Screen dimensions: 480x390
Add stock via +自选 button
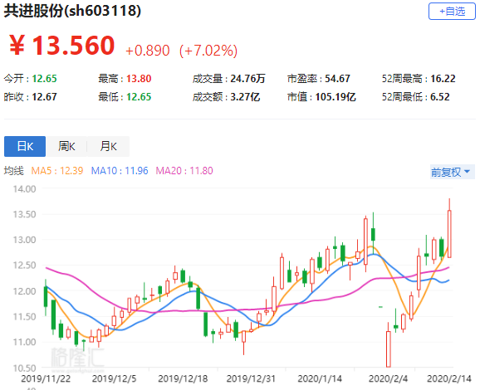[x=452, y=12]
